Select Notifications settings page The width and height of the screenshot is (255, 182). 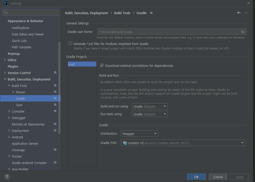21,28
